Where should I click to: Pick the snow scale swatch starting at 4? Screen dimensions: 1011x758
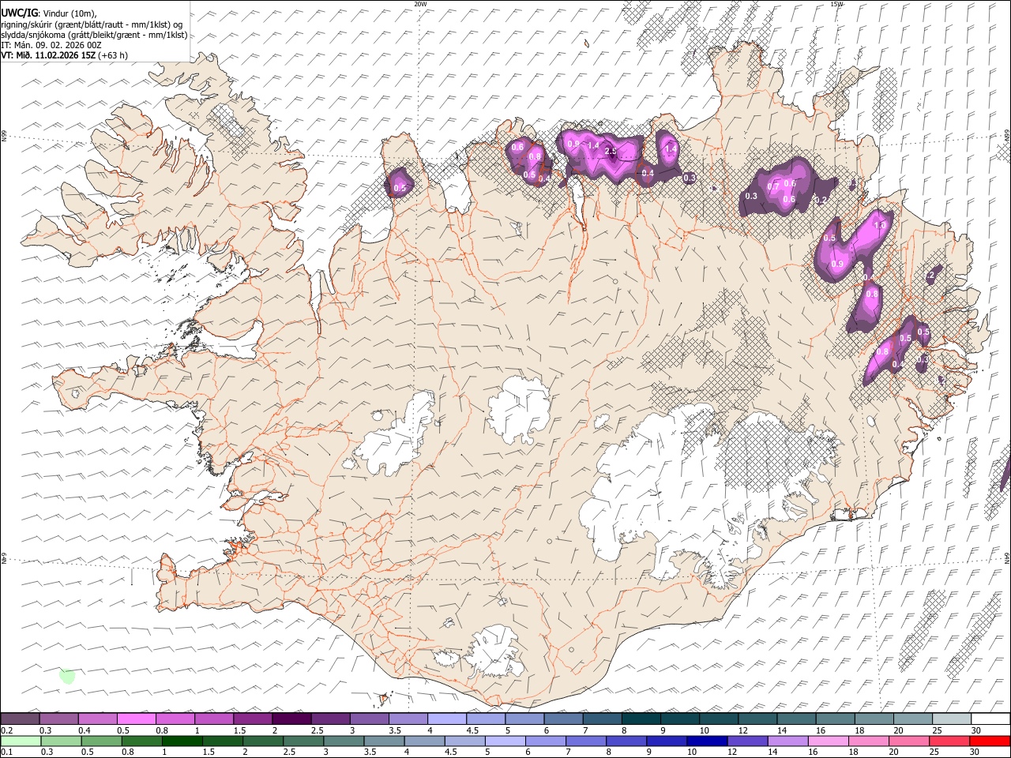(x=446, y=719)
